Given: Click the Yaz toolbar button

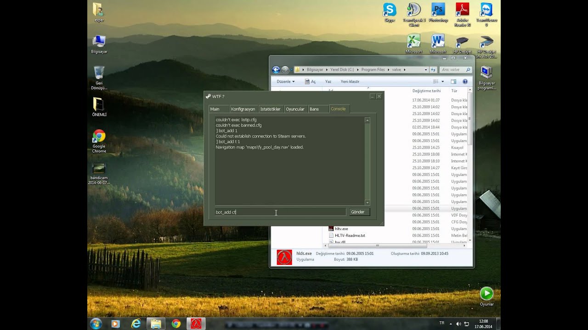Looking at the screenshot, I should coord(328,82).
